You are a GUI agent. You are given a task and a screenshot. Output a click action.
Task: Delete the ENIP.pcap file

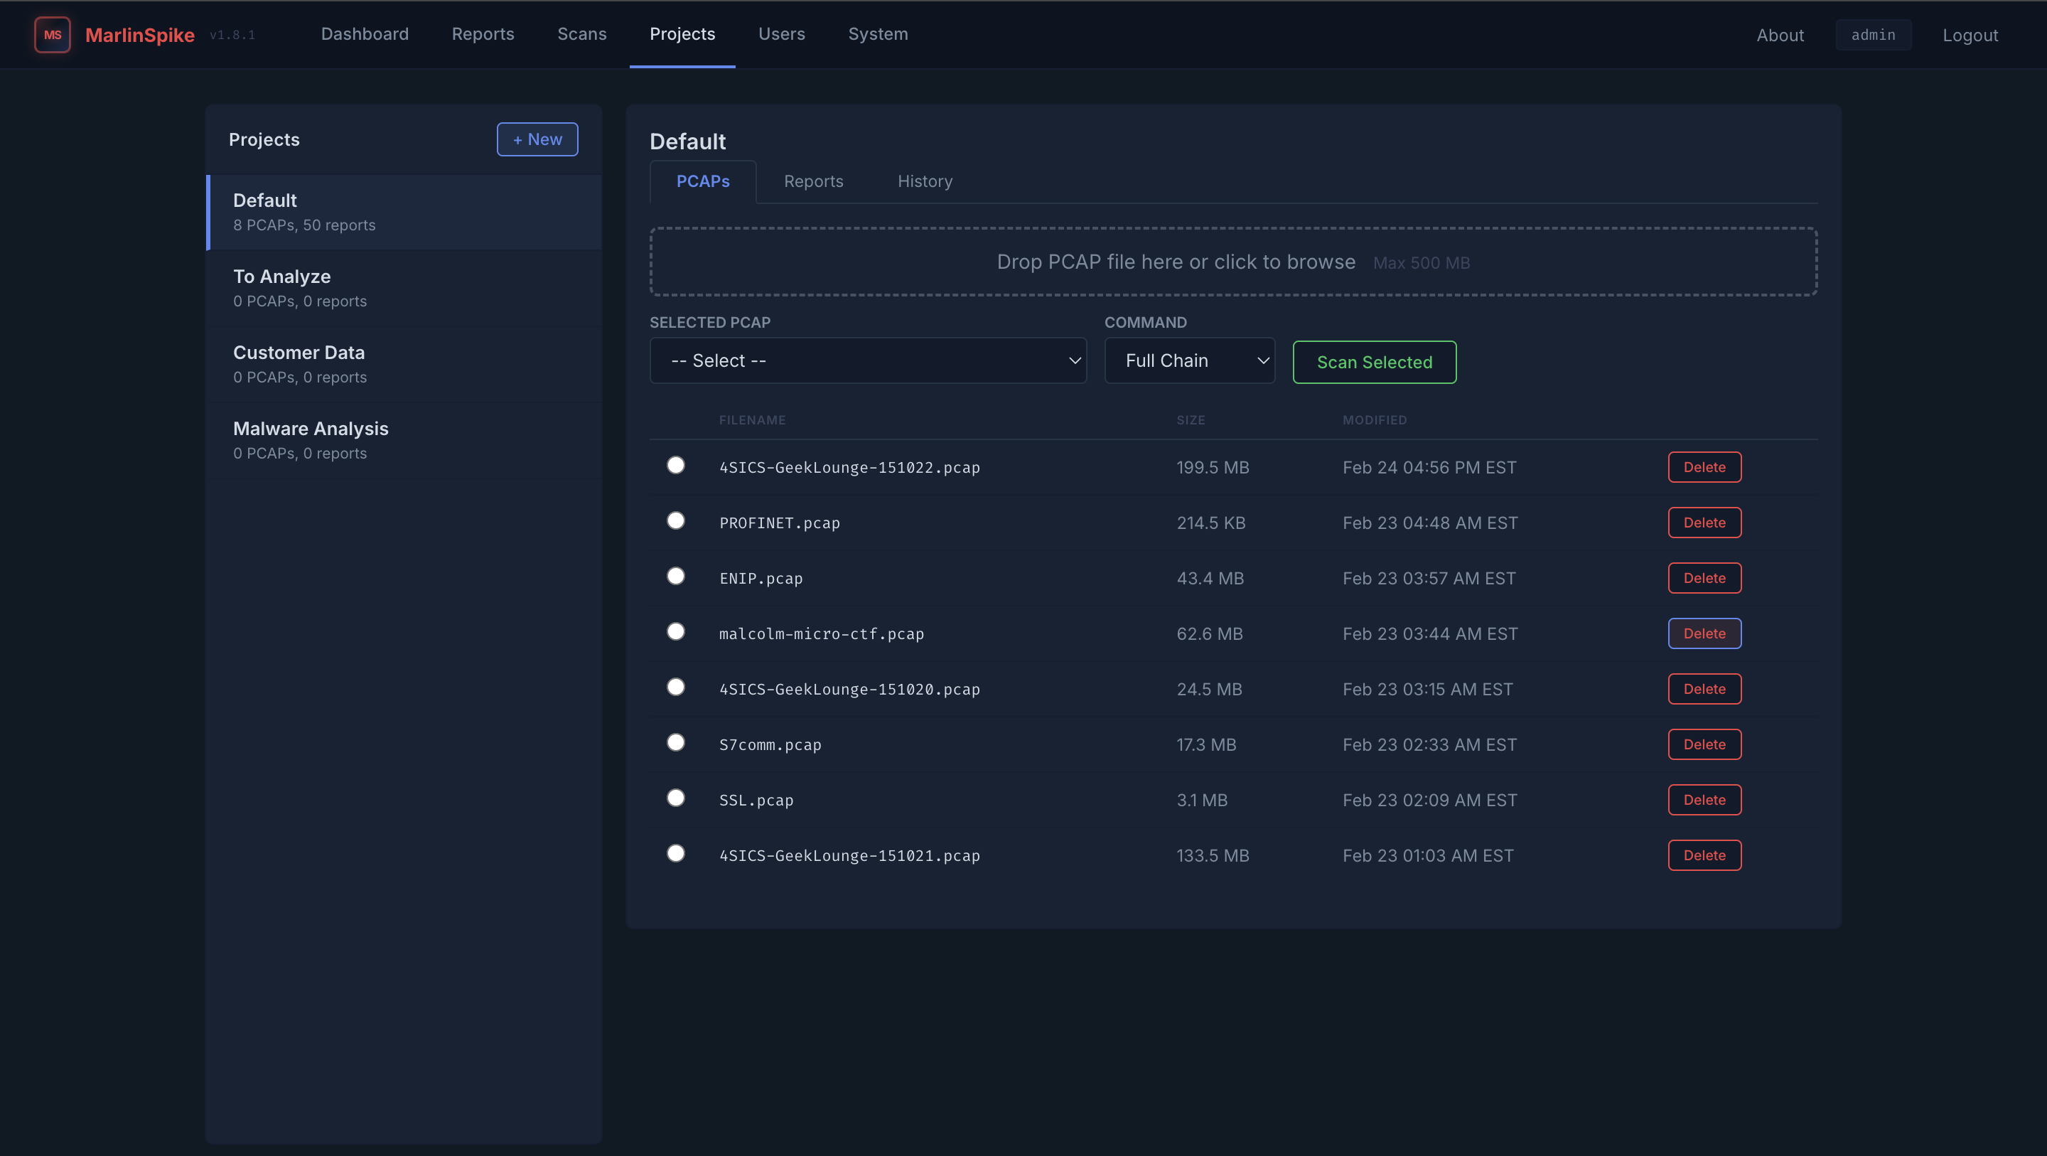tap(1704, 578)
